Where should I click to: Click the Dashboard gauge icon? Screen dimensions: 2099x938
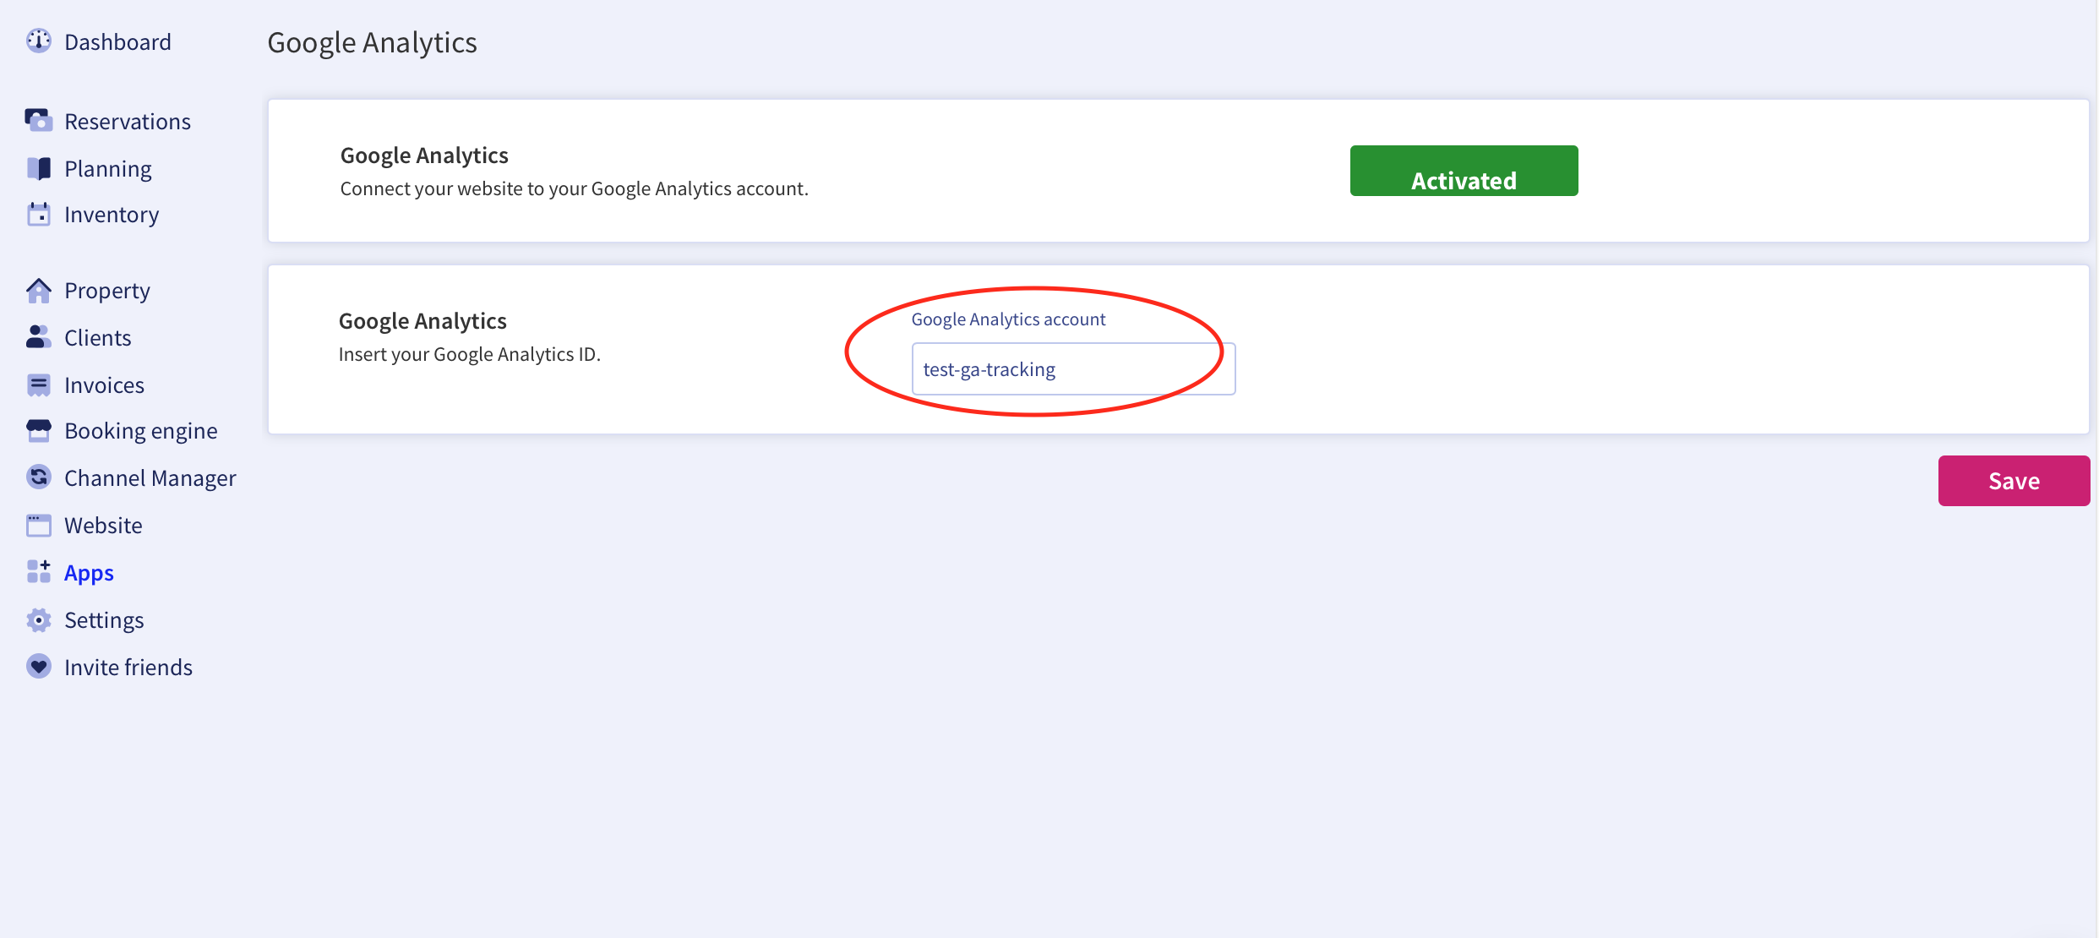[39, 41]
